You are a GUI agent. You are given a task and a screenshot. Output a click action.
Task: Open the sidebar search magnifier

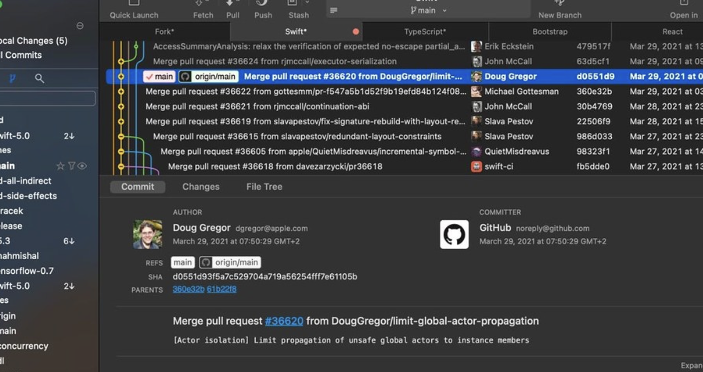tap(39, 78)
